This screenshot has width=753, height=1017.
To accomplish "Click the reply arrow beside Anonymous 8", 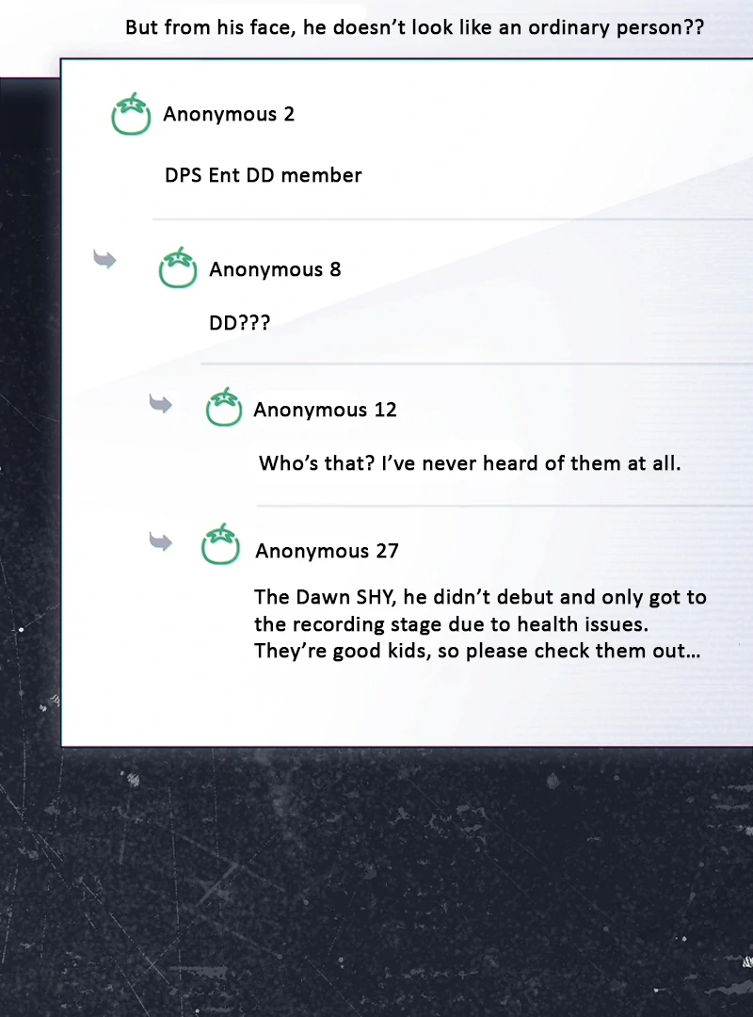I will click(104, 259).
